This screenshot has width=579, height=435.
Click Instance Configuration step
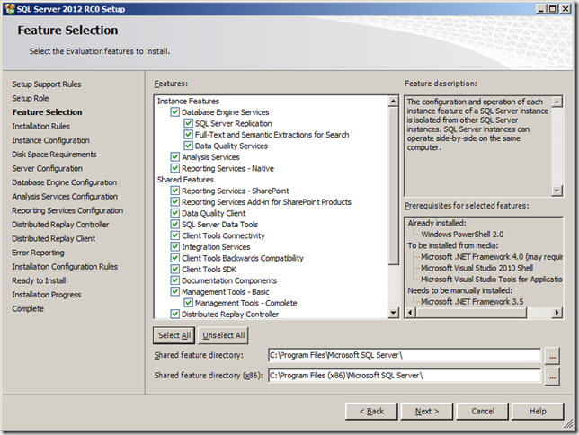pos(50,140)
